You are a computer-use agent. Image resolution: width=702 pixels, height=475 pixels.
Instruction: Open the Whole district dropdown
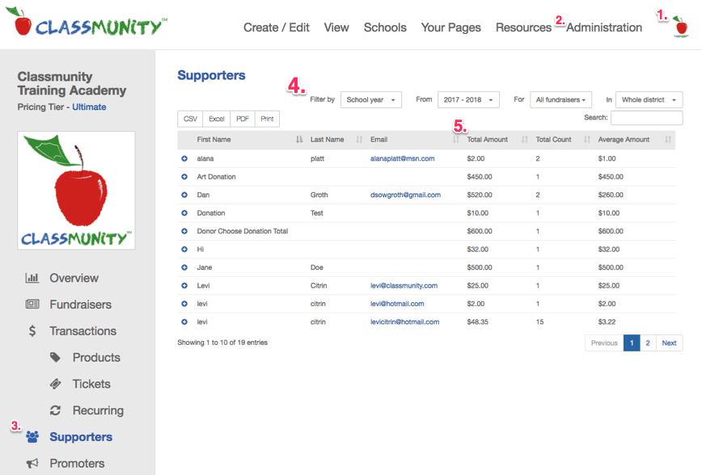click(649, 99)
